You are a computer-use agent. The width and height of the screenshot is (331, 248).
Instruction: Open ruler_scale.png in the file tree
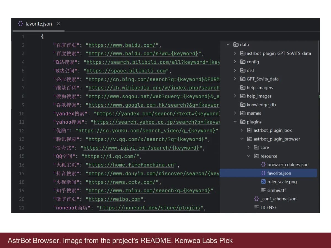coord(282,182)
